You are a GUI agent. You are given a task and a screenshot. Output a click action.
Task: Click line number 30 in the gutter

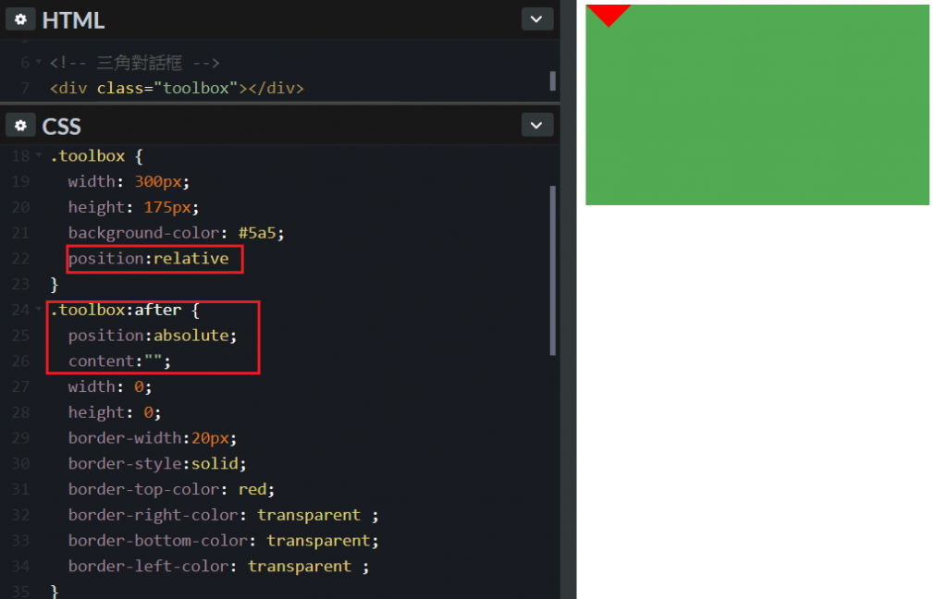pyautogui.click(x=20, y=464)
